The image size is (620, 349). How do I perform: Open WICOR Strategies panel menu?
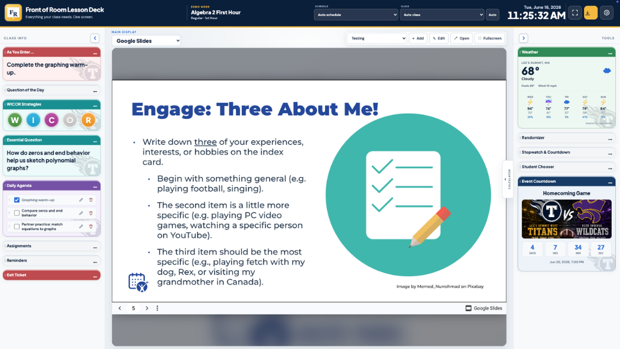[x=95, y=105]
